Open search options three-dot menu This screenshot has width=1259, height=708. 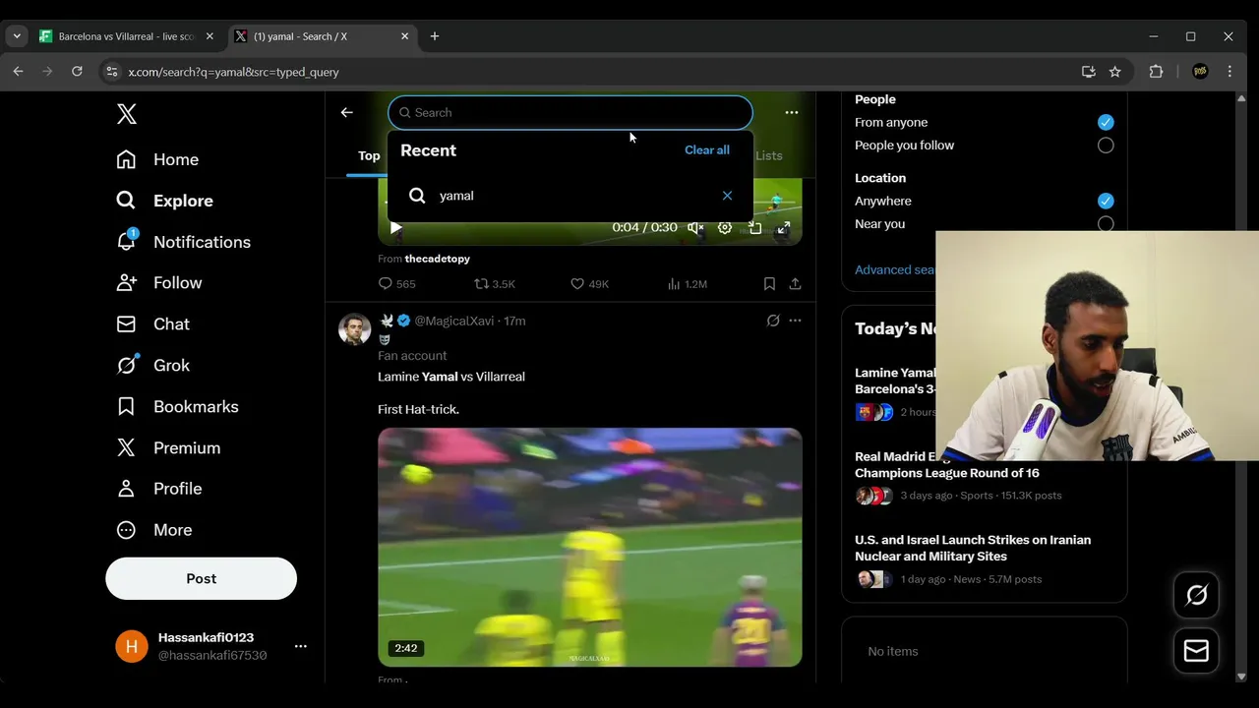pyautogui.click(x=792, y=112)
